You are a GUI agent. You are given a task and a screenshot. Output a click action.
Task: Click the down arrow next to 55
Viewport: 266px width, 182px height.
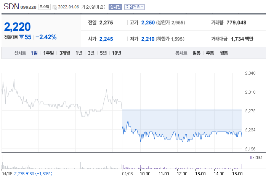[x=21, y=37]
